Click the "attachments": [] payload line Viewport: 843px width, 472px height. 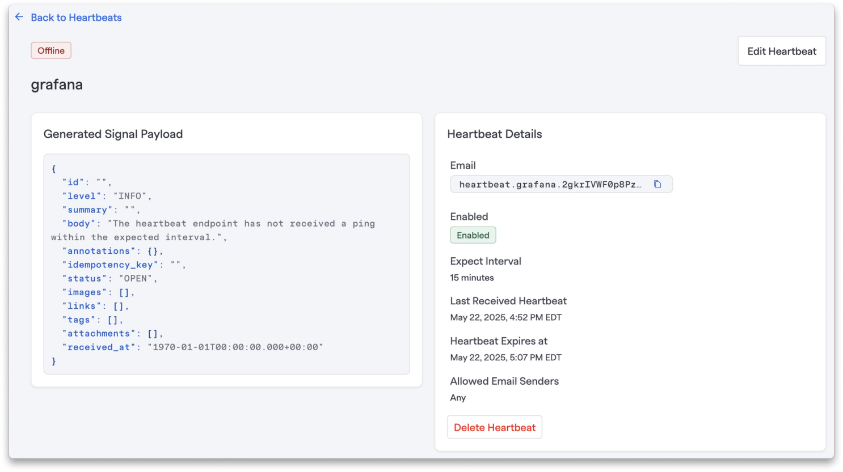[113, 334]
